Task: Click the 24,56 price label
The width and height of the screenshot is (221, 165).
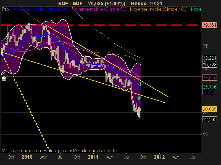Action: 208,92
